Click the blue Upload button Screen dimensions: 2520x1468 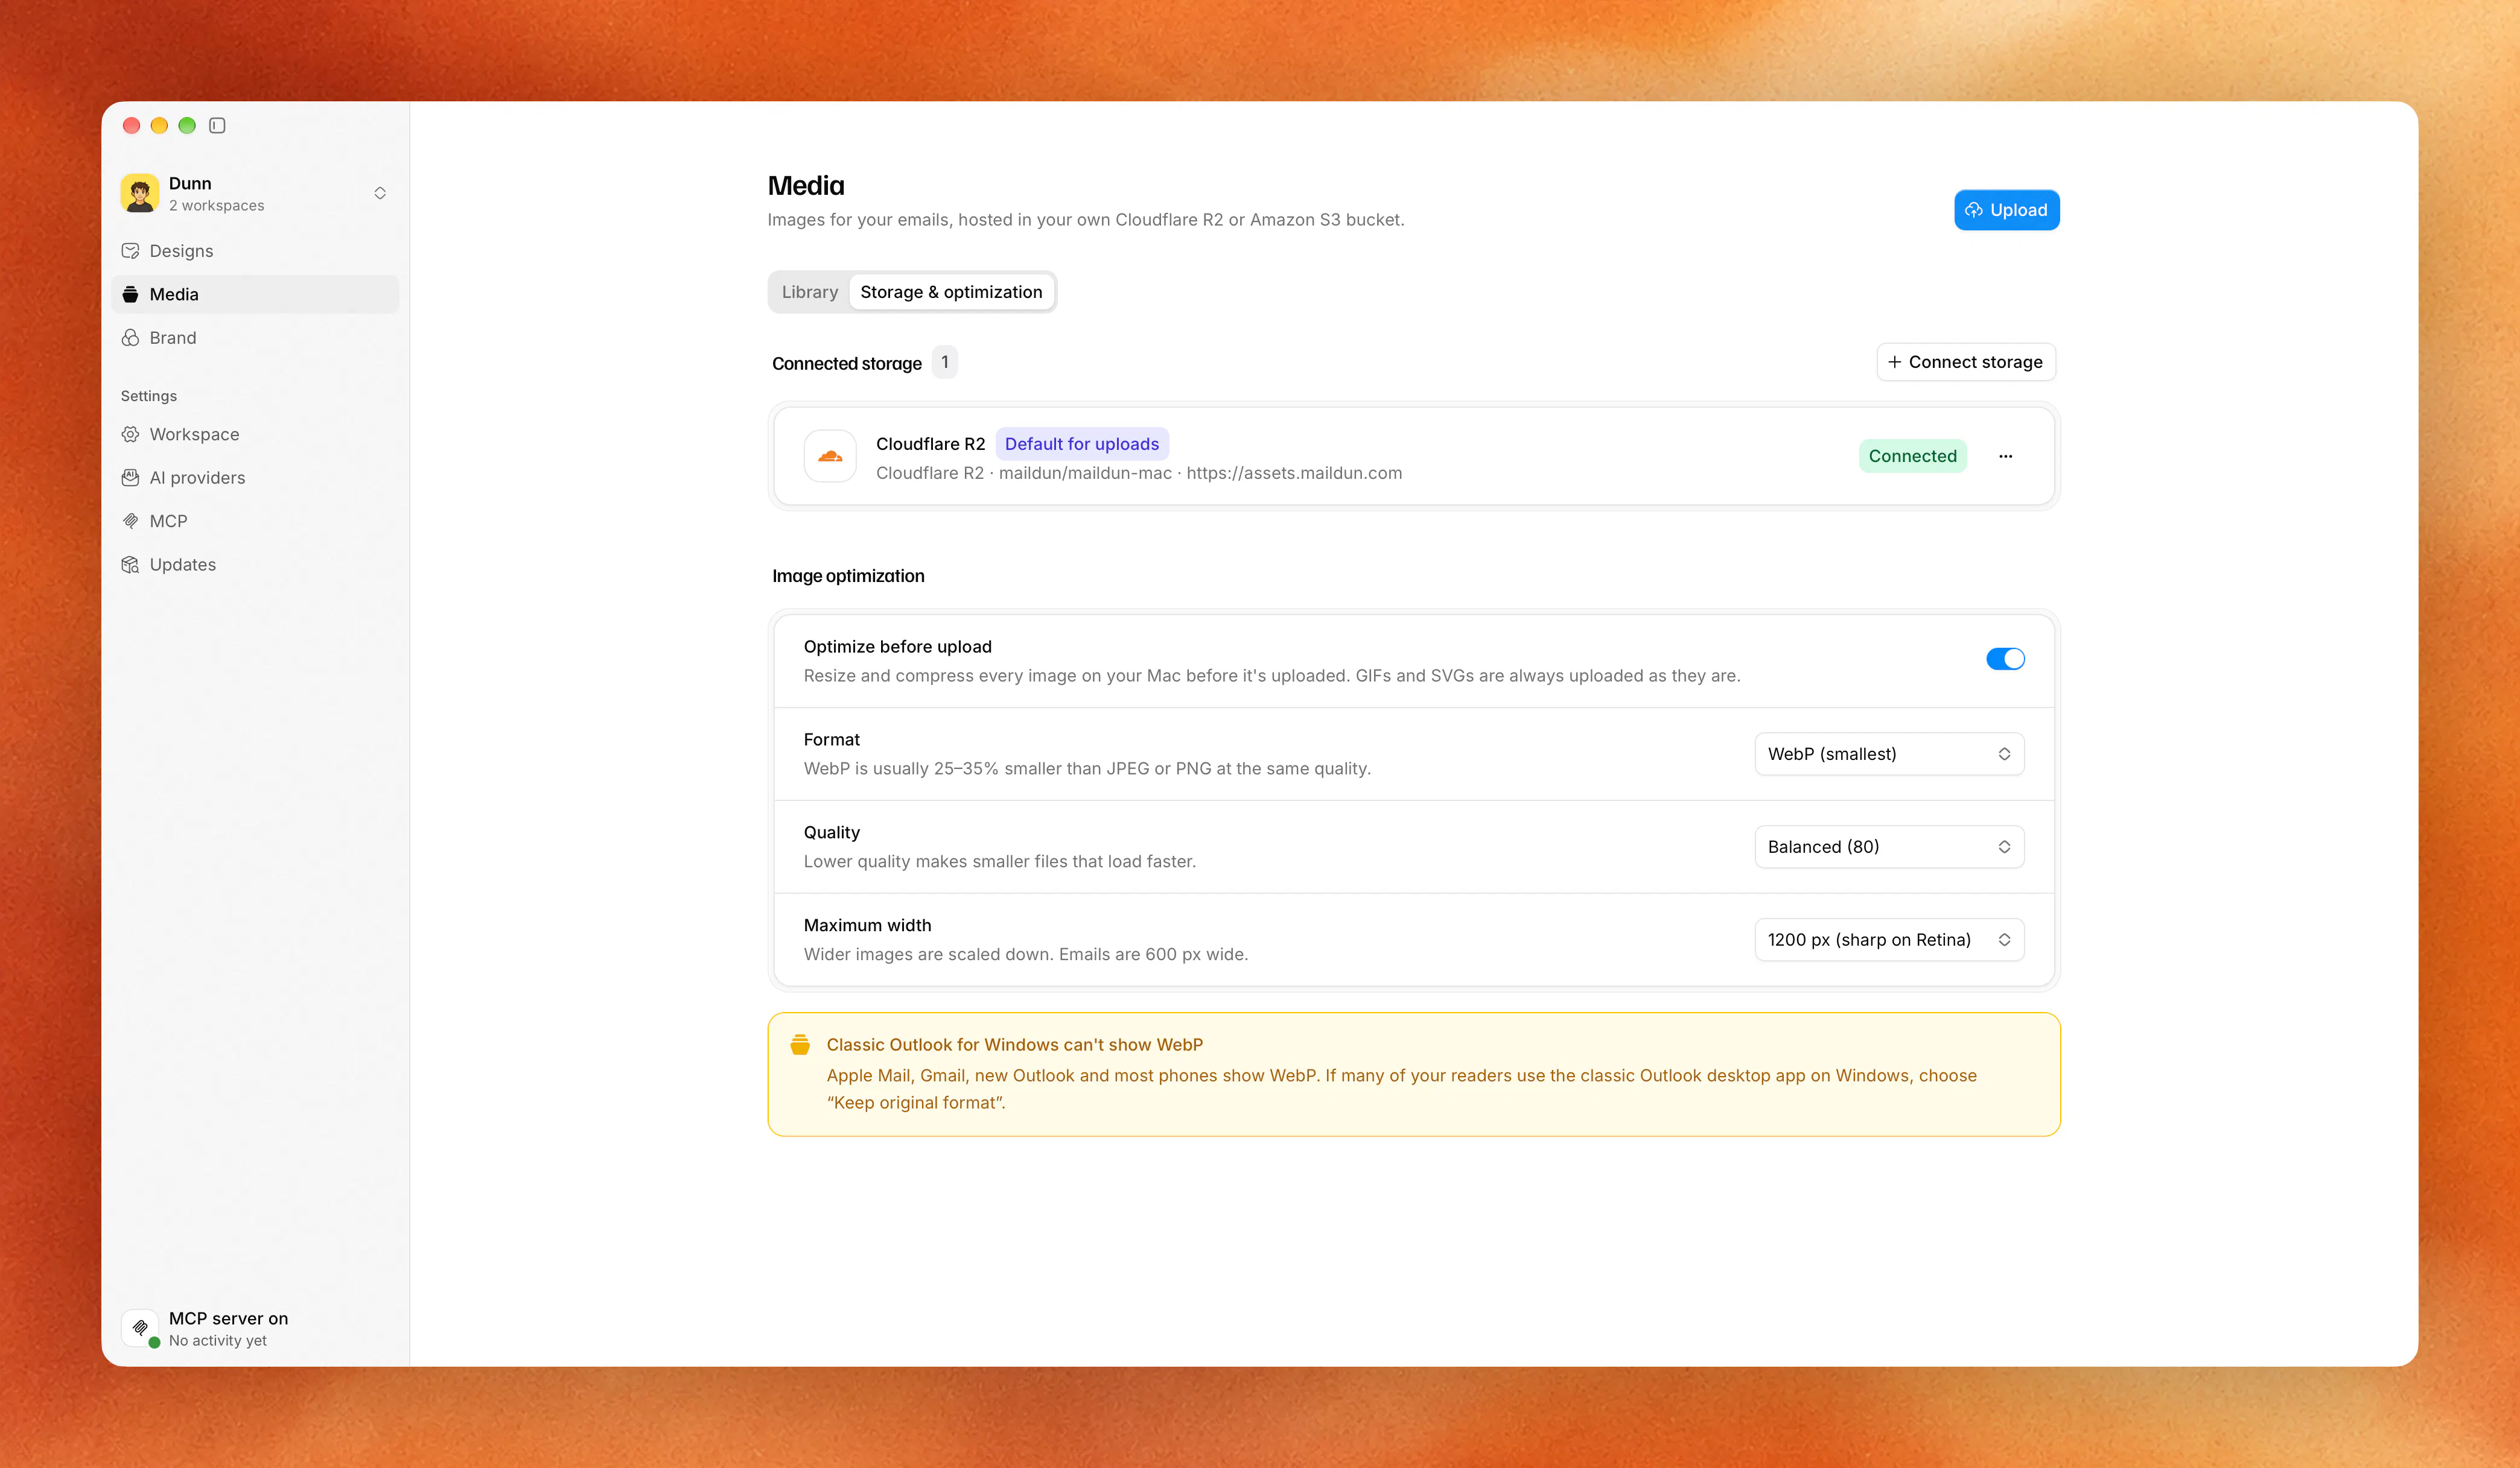tap(2006, 210)
